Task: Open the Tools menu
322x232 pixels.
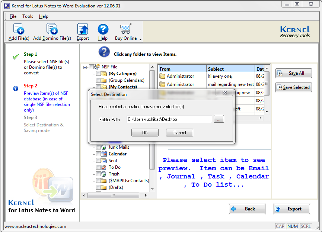Action: pos(28,16)
